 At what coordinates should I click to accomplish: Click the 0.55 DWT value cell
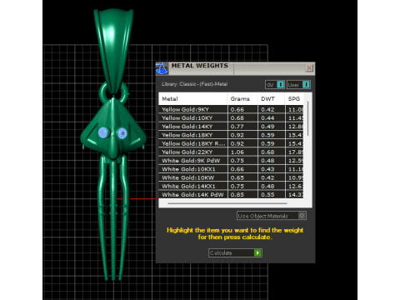[x=272, y=195]
